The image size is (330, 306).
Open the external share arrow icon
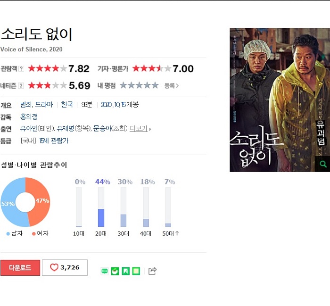click(x=152, y=271)
